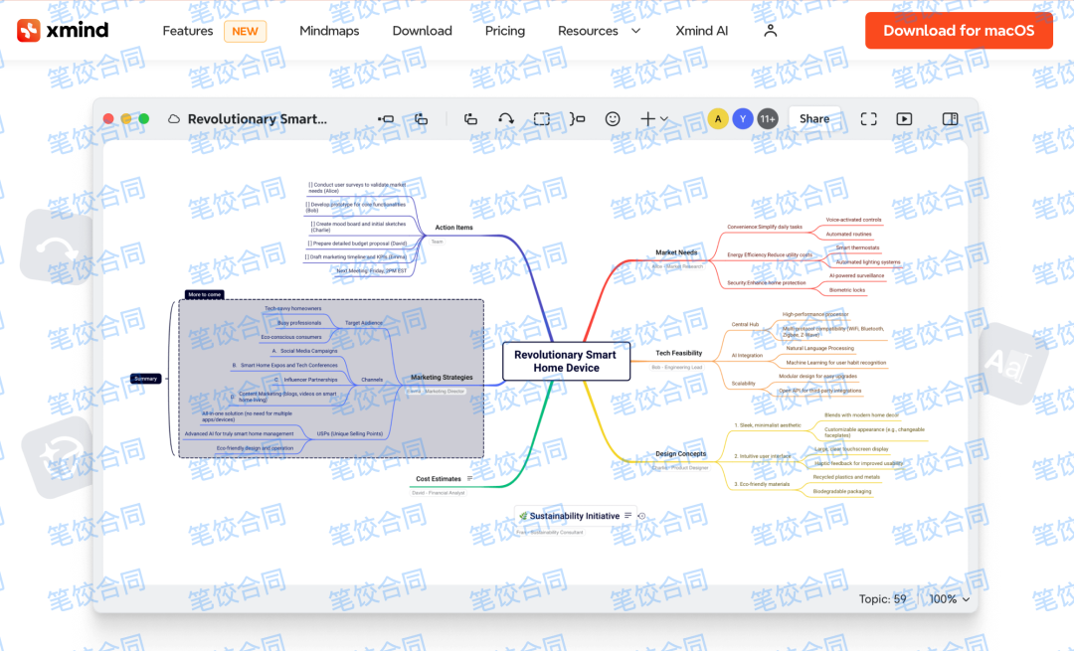This screenshot has height=651, width=1074.
Task: Select the Summary bracket tool
Action: [x=577, y=119]
